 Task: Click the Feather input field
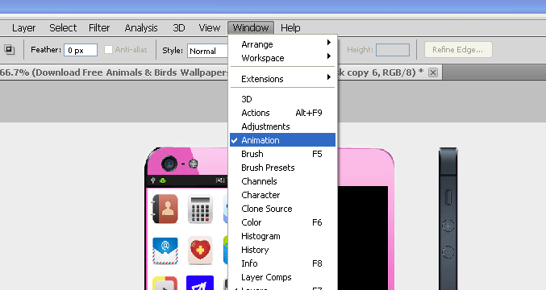click(x=81, y=50)
